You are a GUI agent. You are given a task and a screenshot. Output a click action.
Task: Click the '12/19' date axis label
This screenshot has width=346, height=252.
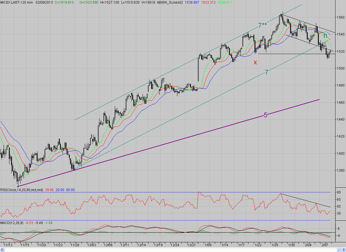(x=158, y=245)
